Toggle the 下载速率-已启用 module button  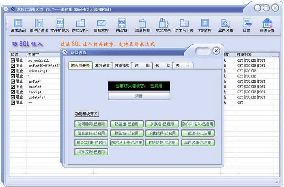coord(198,133)
